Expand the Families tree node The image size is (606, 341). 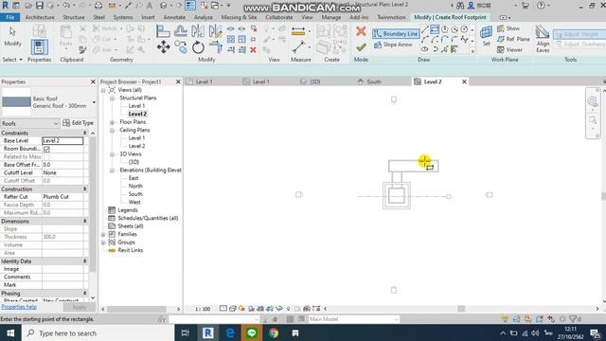click(103, 234)
